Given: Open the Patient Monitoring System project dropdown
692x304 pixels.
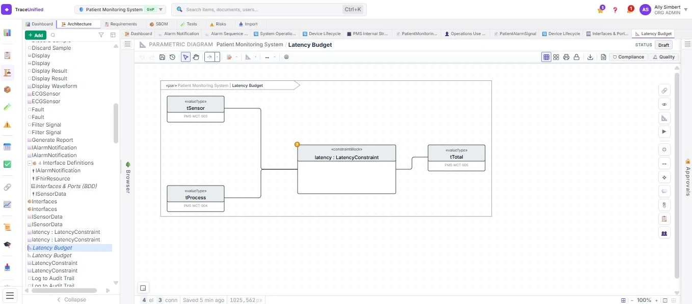Looking at the screenshot, I should (x=120, y=10).
